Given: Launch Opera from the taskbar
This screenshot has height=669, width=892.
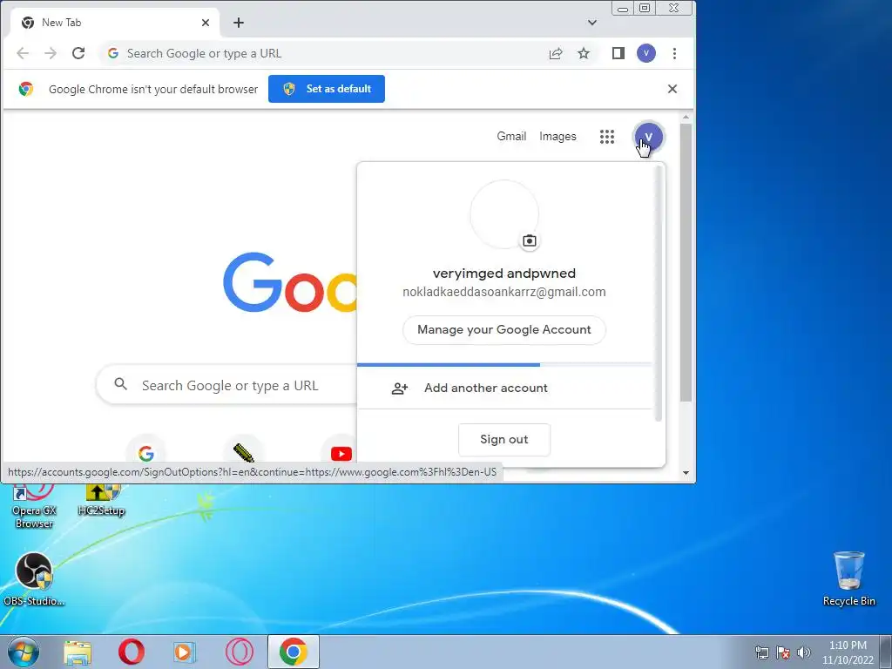Looking at the screenshot, I should (132, 652).
